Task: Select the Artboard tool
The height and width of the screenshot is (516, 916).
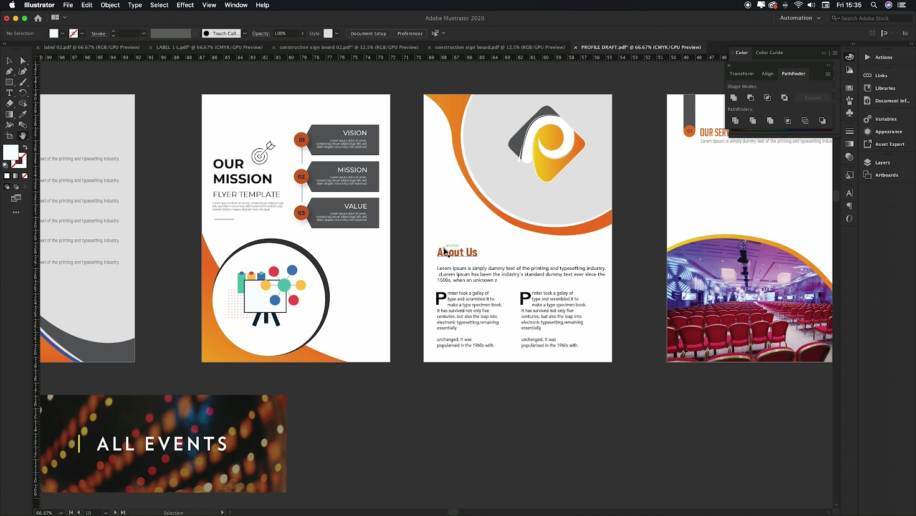Action: pyautogui.click(x=9, y=135)
